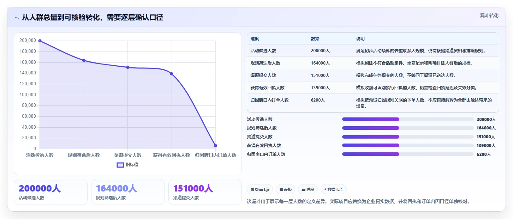Click the footnote starting with 该漏斗用于展示
The width and height of the screenshot is (513, 219).
(358, 202)
